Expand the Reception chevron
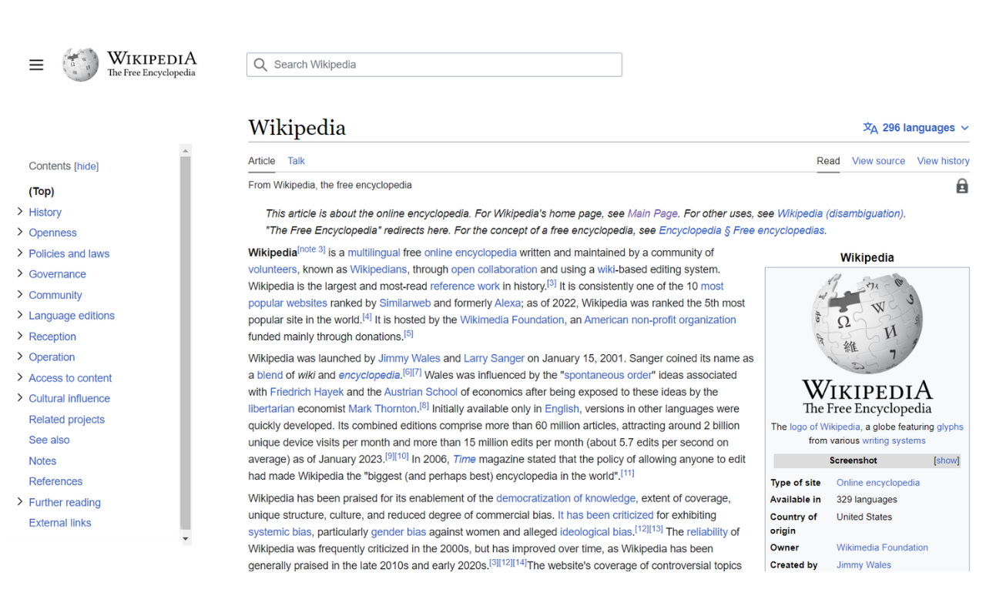The width and height of the screenshot is (986, 616). click(20, 336)
